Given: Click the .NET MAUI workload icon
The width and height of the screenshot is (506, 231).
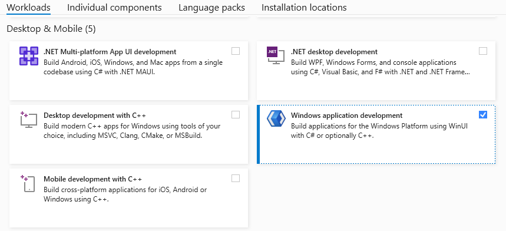Looking at the screenshot, I should click(29, 56).
